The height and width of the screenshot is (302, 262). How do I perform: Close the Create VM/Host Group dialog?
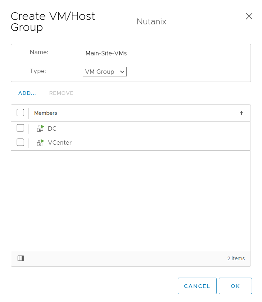coord(249,16)
